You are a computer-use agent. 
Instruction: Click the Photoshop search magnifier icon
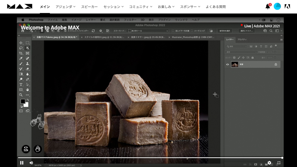[271, 31]
